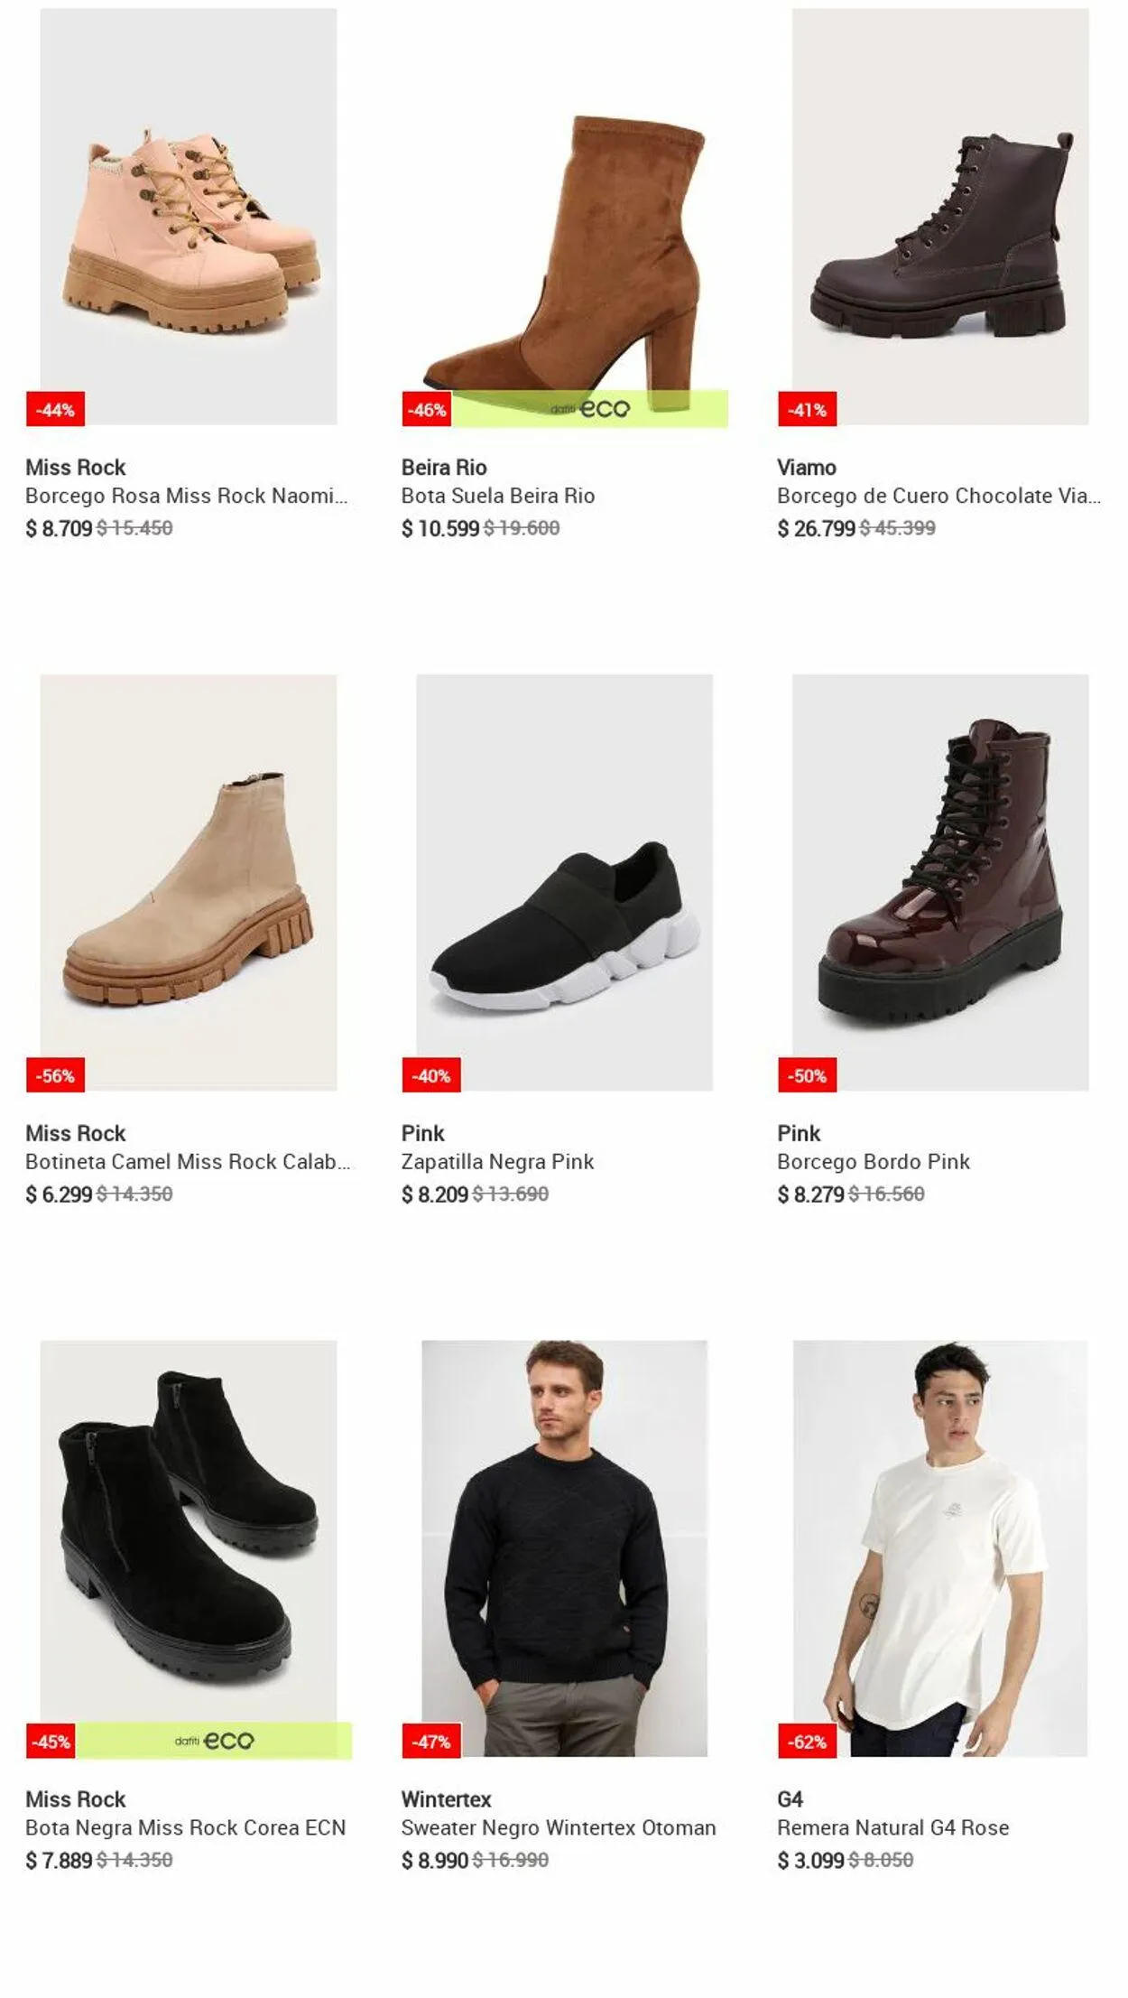Select the 'Viamo' brand name

pos(807,468)
